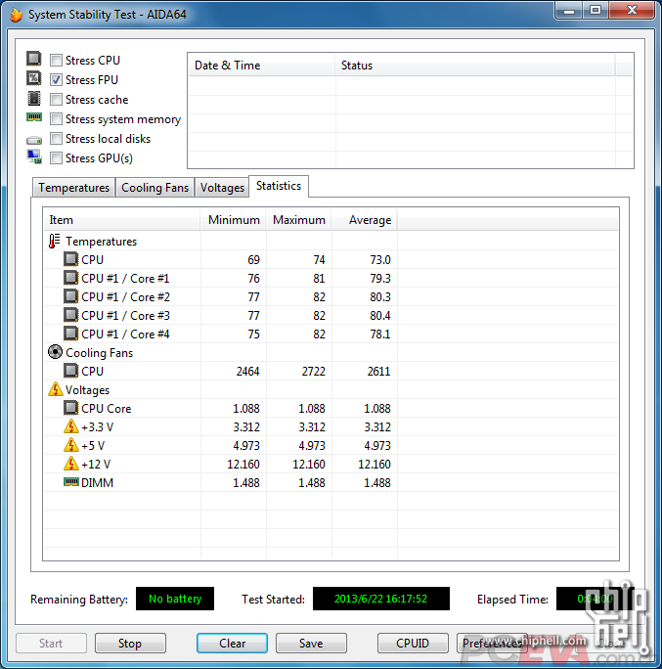Viewport: 662px width, 669px height.
Task: Click the lightning icon of Voltages group
Action: pyautogui.click(x=56, y=389)
